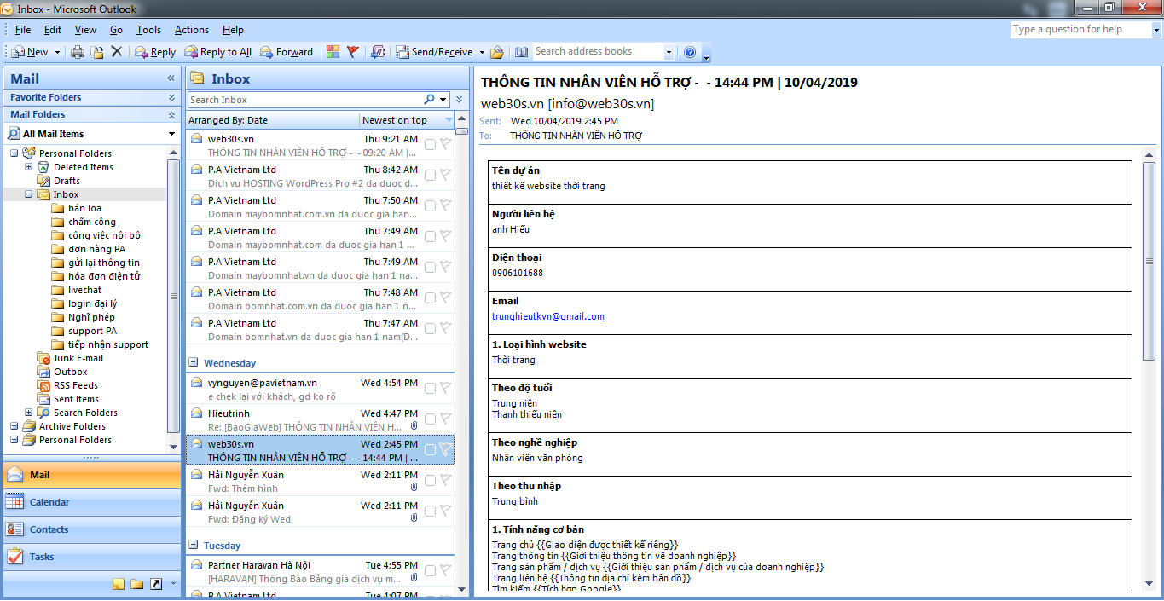
Task: Click the Shortcuts icon at pane bottom
Action: [156, 584]
